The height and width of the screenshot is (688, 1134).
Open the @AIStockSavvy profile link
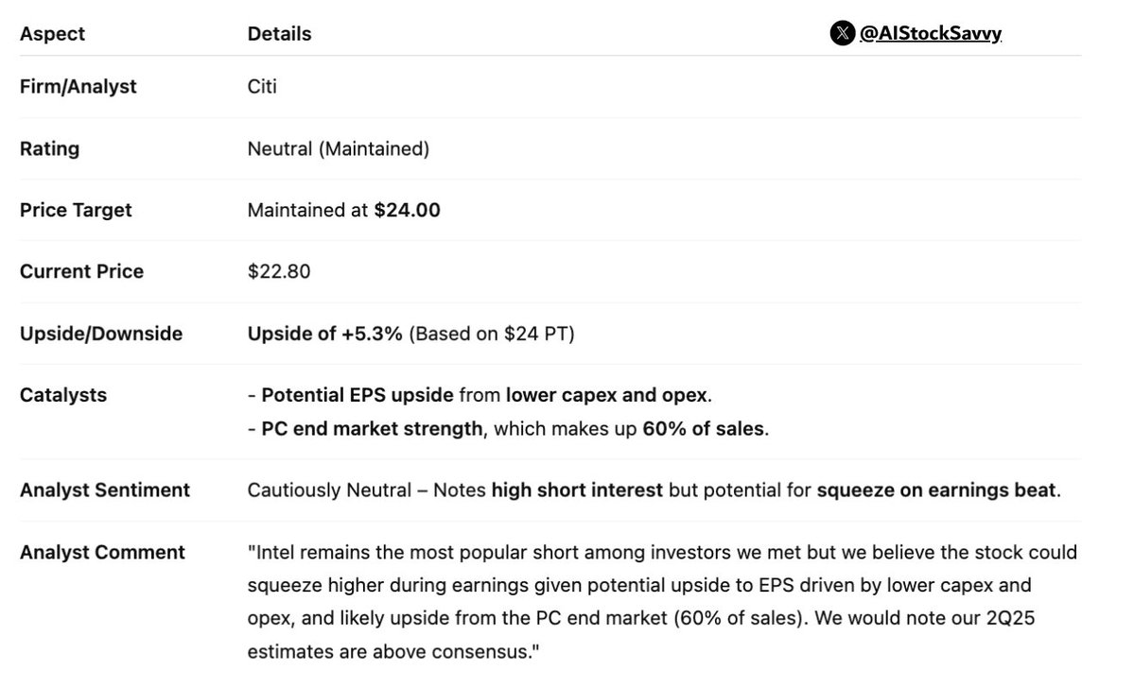(x=930, y=33)
